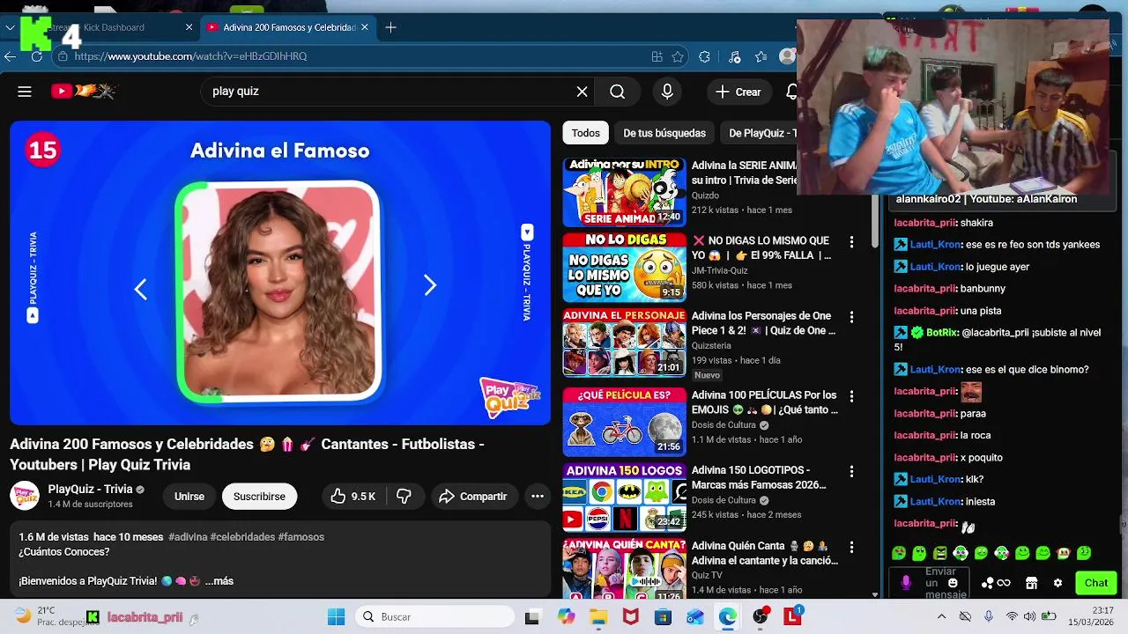Click the infinity icon in Kick chat
Screen dimensions: 1128x634
coord(1004,583)
